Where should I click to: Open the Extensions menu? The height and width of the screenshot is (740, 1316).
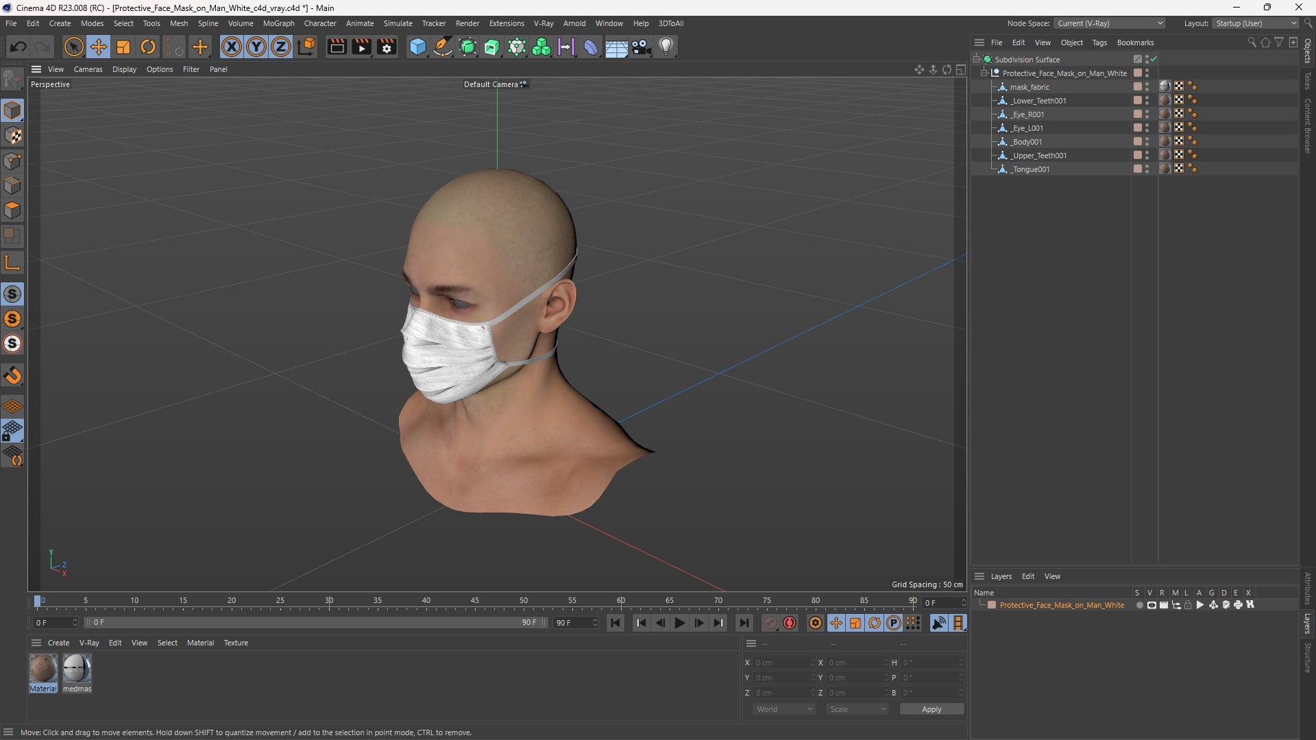[x=507, y=23]
